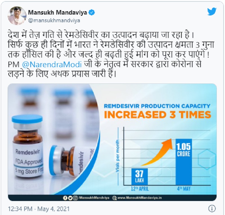The image size is (225, 215).
Task: Follow the @NarendraModi mention link
Action: [x=52, y=64]
